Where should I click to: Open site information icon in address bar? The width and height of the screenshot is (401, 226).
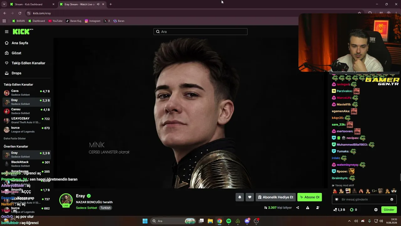[x=29, y=13]
